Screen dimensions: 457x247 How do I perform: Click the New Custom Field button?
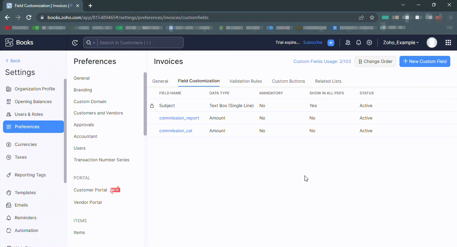click(x=425, y=61)
